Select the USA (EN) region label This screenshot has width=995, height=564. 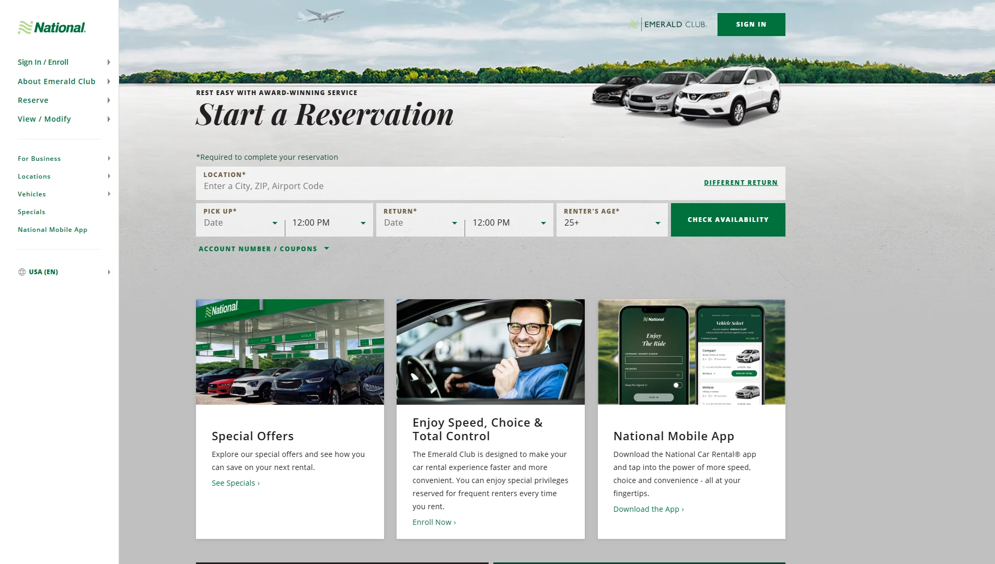(x=43, y=272)
